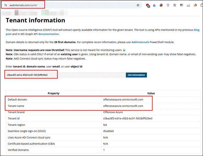Click the Tenant id property cell
The height and width of the screenshot is (156, 203).
pyautogui.click(x=53, y=118)
